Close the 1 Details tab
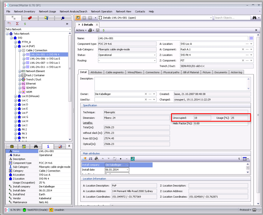 pyautogui.click(x=97, y=25)
